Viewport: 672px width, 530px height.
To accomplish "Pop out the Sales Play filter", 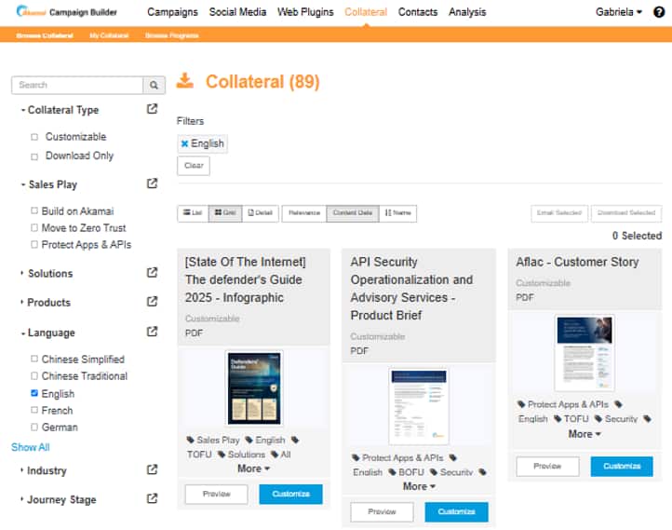I will (x=153, y=184).
